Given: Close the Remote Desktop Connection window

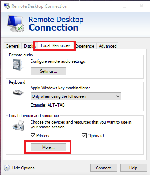Looking at the screenshot, I should (142, 6).
